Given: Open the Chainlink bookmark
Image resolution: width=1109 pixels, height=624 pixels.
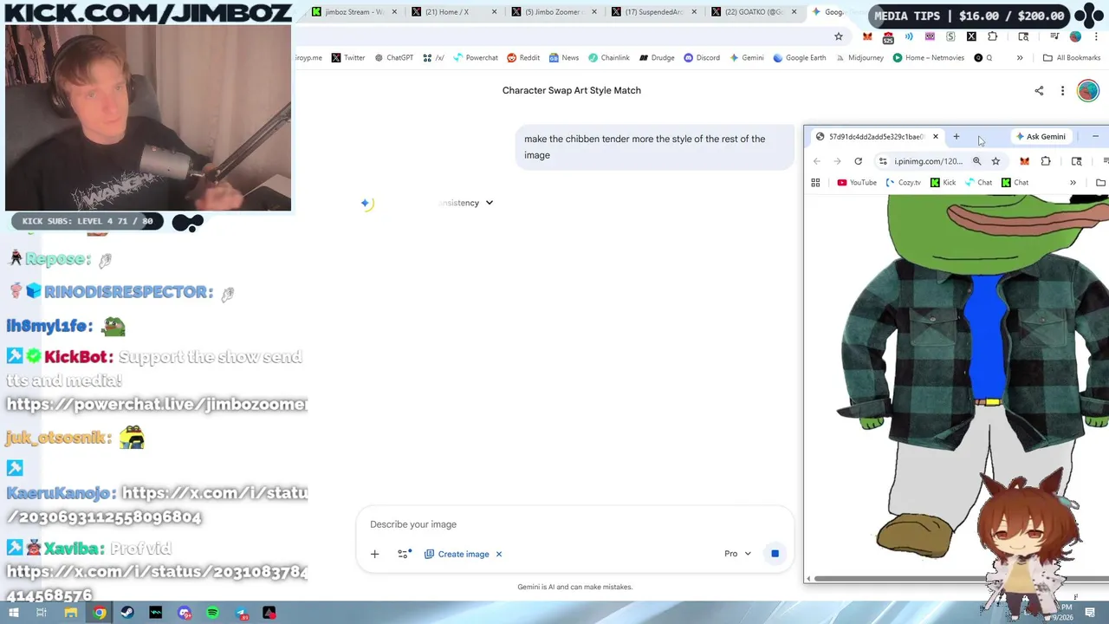Looking at the screenshot, I should 609,58.
